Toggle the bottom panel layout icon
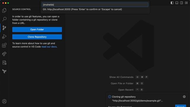 coord(177,3)
